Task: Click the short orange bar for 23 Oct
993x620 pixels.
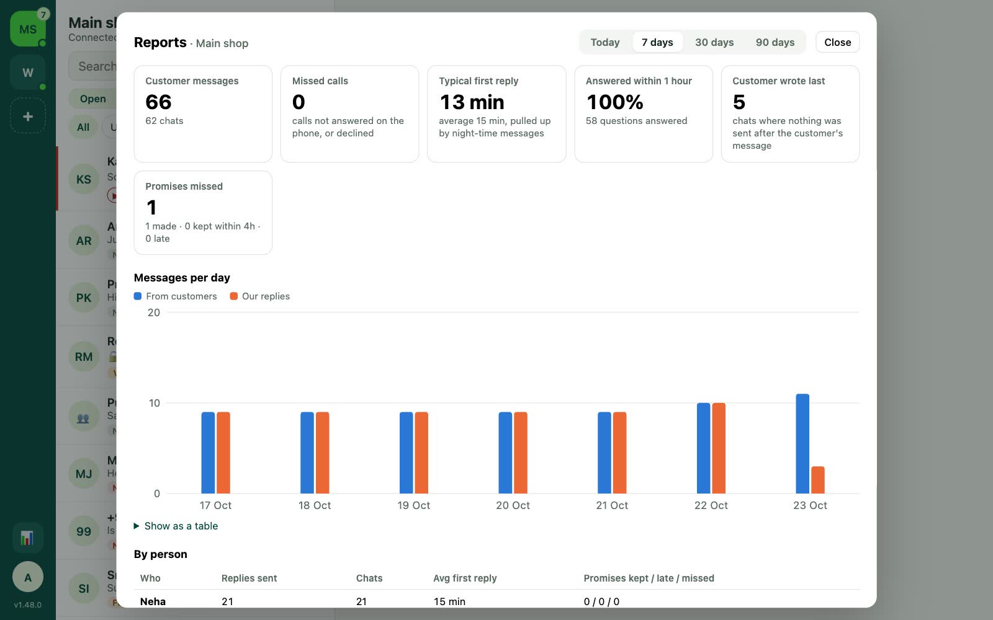Action: [818, 480]
